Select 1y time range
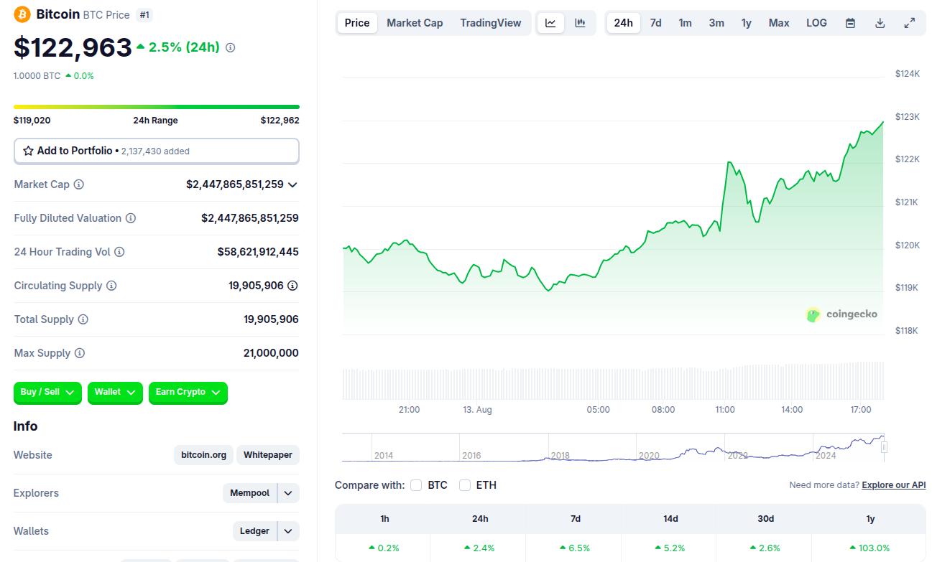 [747, 23]
